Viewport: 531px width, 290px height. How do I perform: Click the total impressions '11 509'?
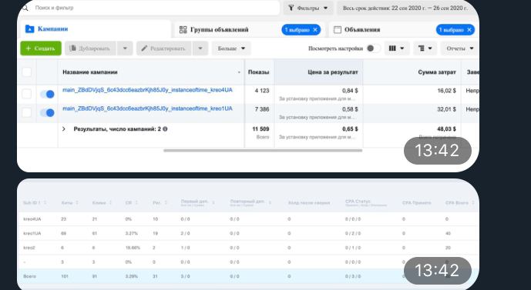pyautogui.click(x=260, y=128)
